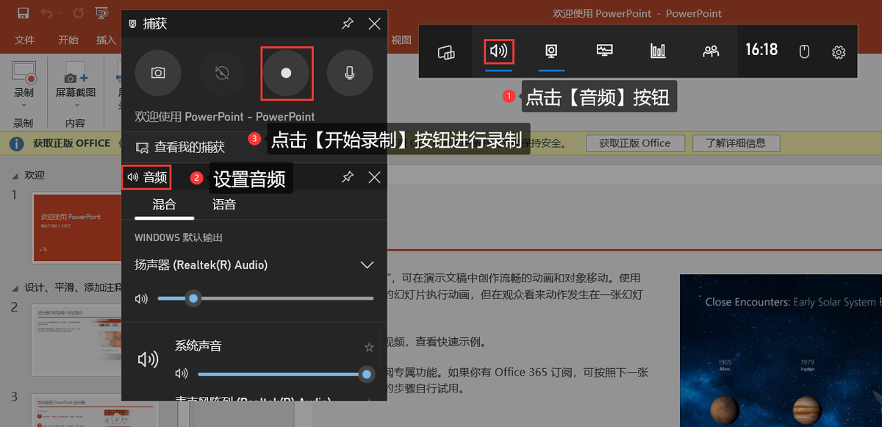Open the 视图 ribbon tab
The height and width of the screenshot is (427, 882).
tap(401, 40)
